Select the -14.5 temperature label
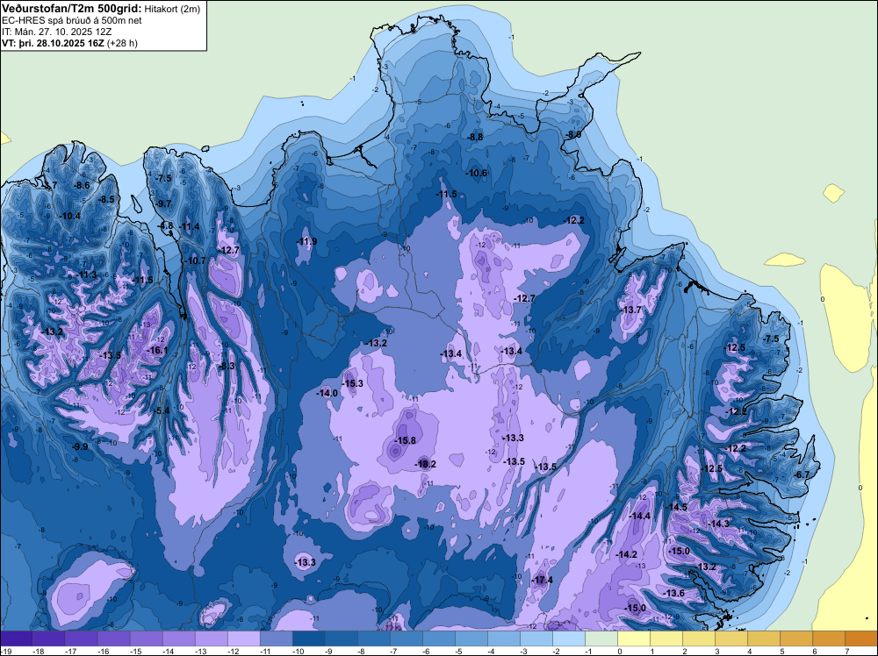This screenshot has height=656, width=878. coord(676,507)
